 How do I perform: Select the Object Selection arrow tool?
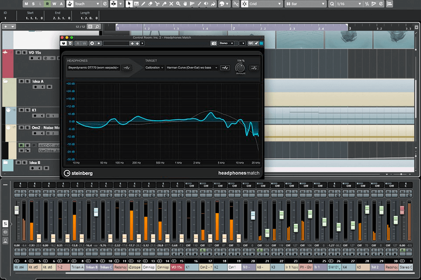point(129,4)
